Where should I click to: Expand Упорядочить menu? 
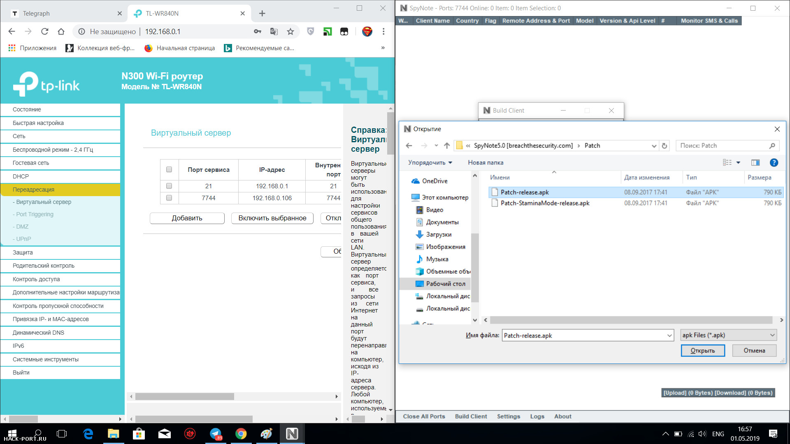pos(430,162)
